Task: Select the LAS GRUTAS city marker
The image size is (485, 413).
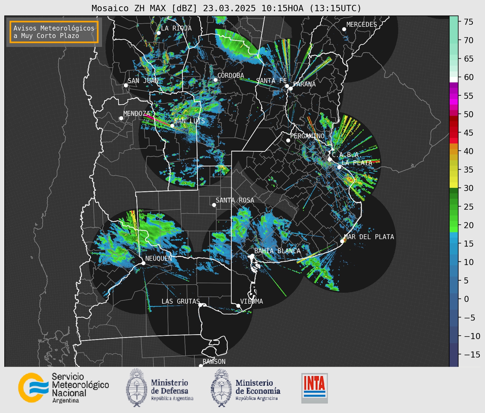Action: click(200, 305)
